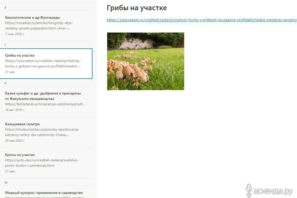Click the note title 'Грибы на участке'
The image size is (297, 198).
137,8
